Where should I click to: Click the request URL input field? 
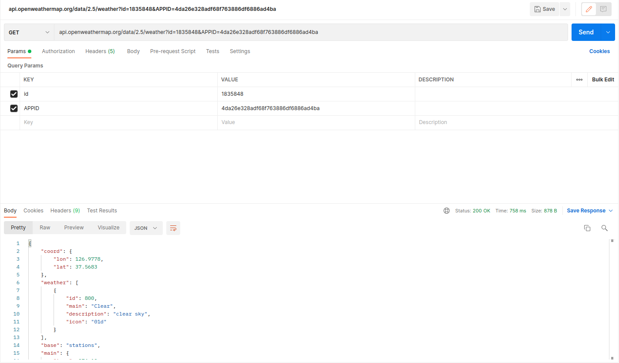tap(311, 32)
